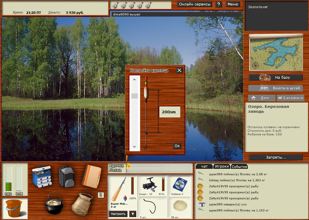Close the Настройка удилища dialog

coord(179,71)
